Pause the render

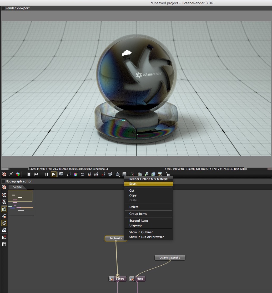[47, 174]
